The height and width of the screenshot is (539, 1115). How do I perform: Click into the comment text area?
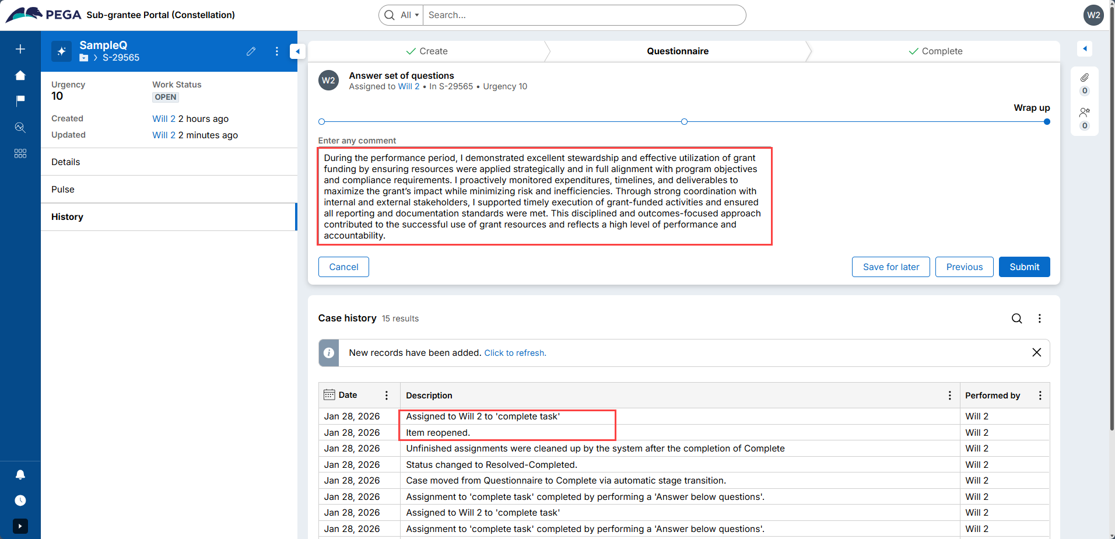pos(545,197)
